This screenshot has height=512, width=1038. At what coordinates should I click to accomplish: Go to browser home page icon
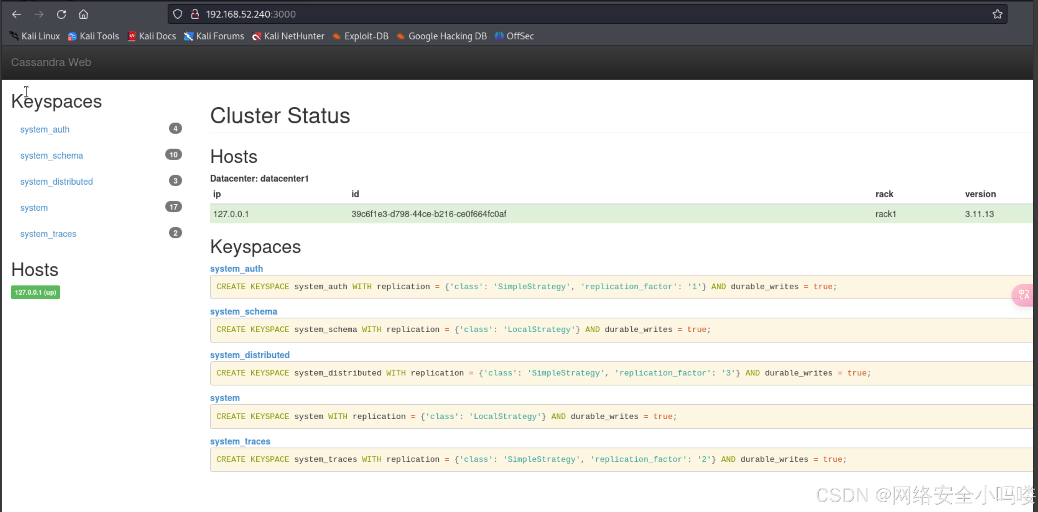[x=83, y=14]
